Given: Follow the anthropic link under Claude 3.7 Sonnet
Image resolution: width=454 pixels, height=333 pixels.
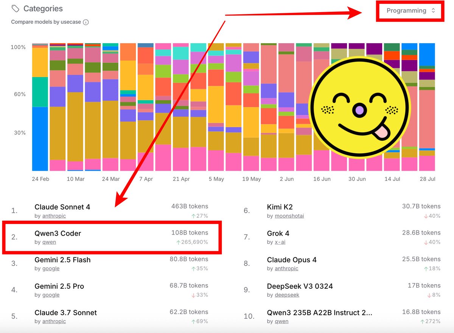Looking at the screenshot, I should (54, 322).
